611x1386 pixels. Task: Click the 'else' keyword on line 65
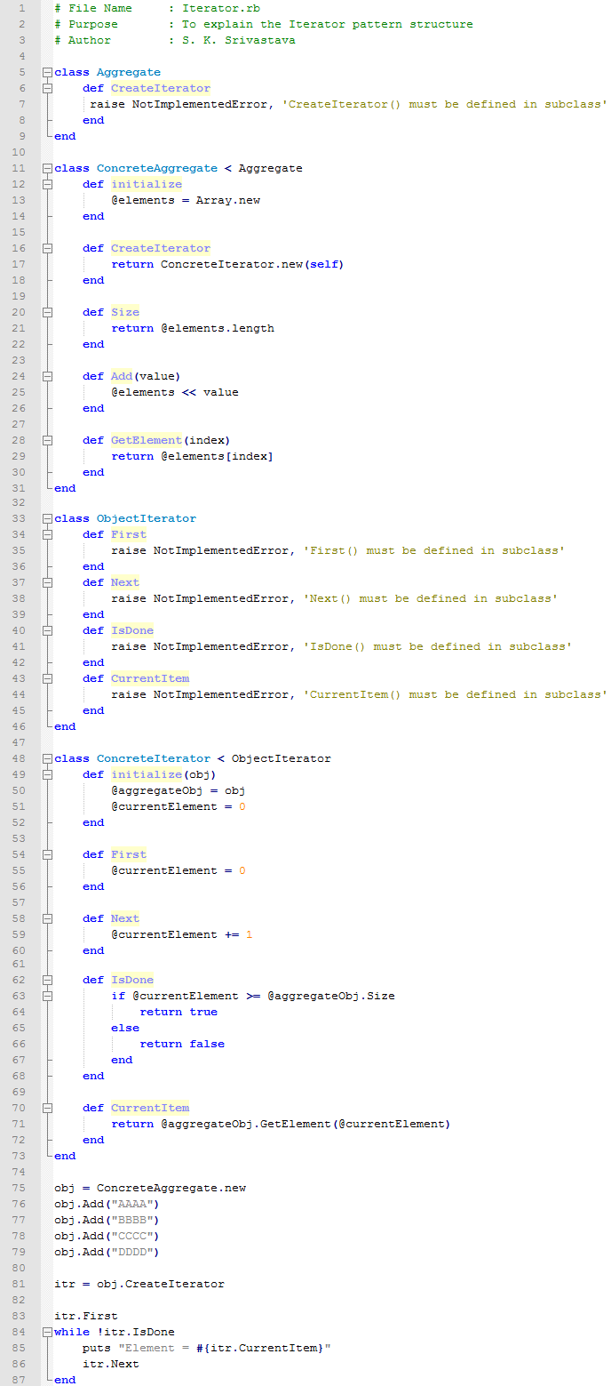click(x=125, y=1028)
